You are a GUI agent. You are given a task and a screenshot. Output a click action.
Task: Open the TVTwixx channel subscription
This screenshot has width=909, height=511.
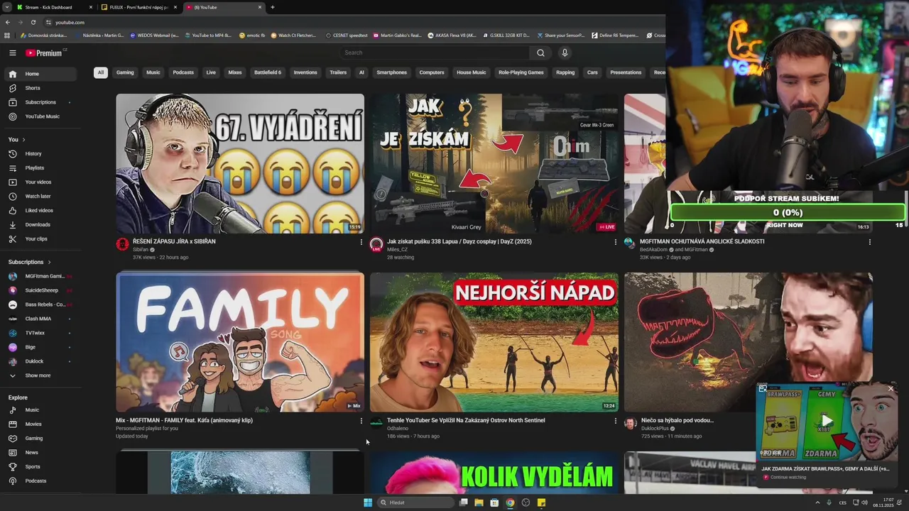40,333
